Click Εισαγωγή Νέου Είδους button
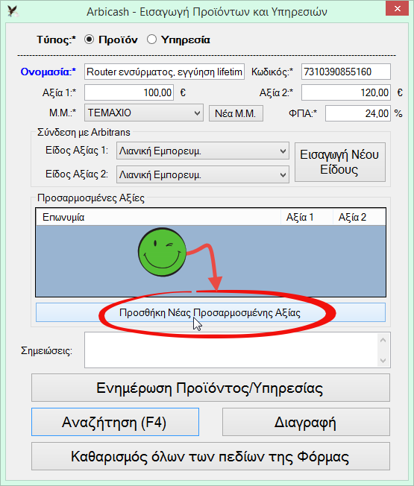The height and width of the screenshot is (486, 414). pyautogui.click(x=340, y=162)
